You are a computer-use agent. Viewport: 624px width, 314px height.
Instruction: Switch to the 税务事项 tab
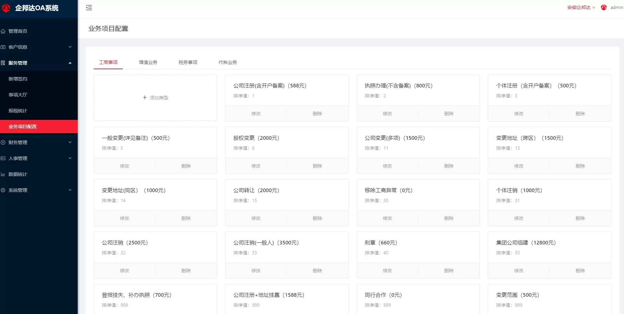(x=188, y=62)
